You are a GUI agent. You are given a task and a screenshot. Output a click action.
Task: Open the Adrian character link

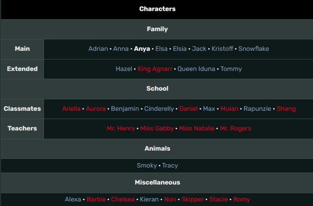click(x=98, y=48)
